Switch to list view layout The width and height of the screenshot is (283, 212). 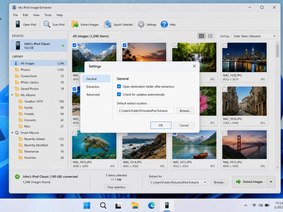[210, 36]
